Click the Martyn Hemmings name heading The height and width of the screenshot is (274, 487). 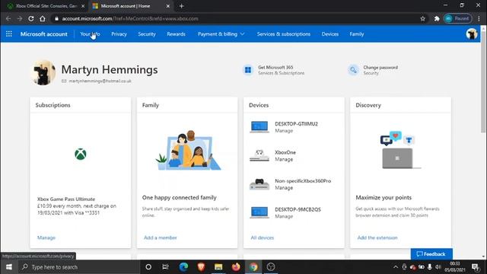tap(110, 69)
